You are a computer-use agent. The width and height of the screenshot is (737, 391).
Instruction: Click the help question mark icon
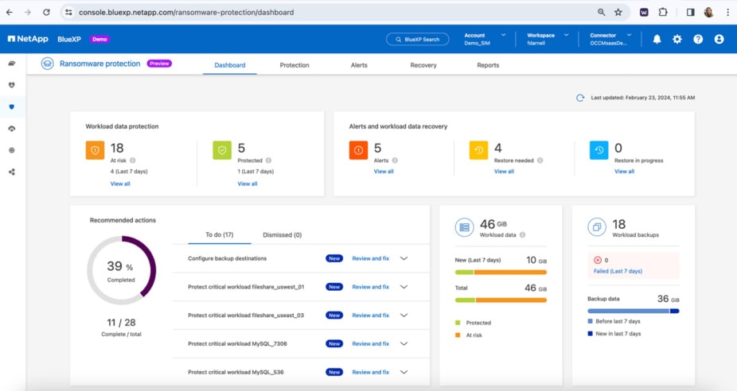698,39
